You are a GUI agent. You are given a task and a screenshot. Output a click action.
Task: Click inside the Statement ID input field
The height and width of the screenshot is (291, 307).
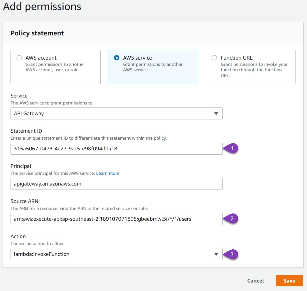(x=117, y=148)
